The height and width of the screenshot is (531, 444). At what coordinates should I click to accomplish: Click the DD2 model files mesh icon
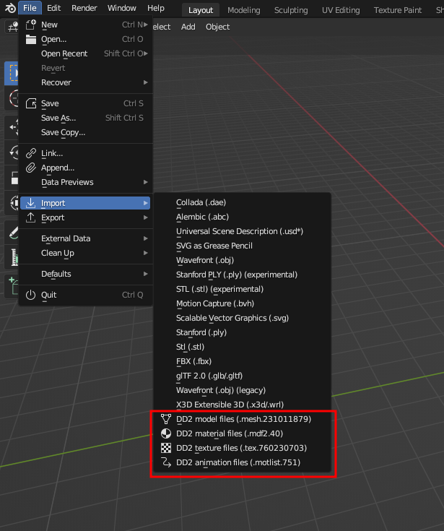[x=166, y=419]
